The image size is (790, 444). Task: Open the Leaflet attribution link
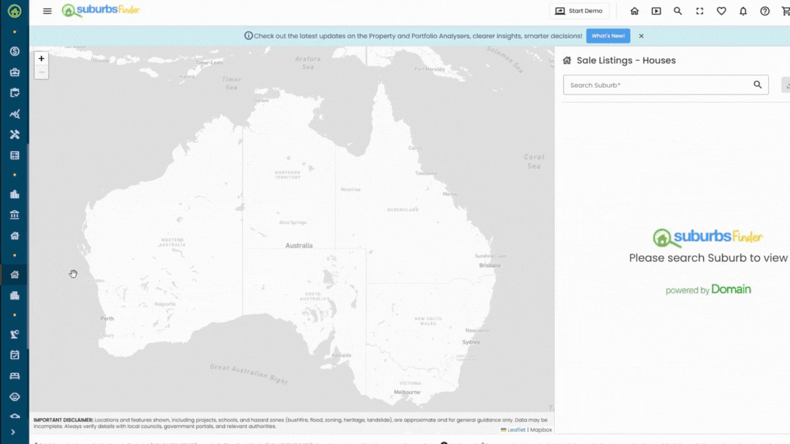(x=516, y=430)
